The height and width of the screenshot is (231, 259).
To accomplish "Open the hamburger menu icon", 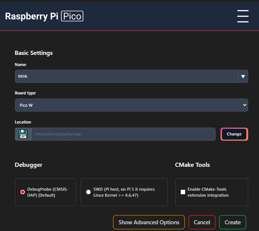I will click(243, 16).
